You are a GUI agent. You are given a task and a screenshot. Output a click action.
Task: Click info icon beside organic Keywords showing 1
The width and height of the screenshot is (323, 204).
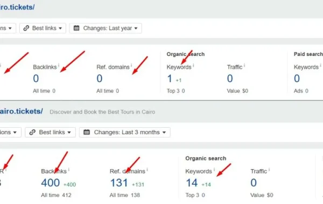pos(193,65)
